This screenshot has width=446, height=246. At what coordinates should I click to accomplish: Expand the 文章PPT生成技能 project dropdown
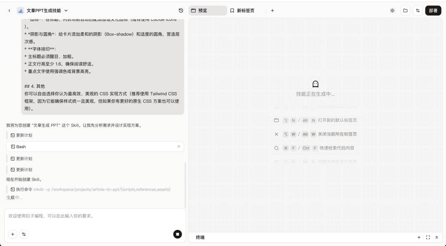66,10
